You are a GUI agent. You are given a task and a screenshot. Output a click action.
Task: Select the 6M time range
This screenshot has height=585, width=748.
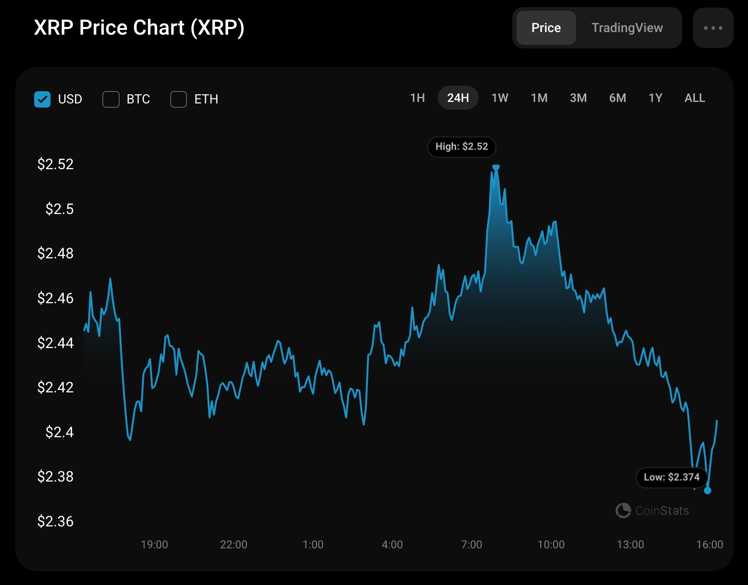pyautogui.click(x=618, y=98)
